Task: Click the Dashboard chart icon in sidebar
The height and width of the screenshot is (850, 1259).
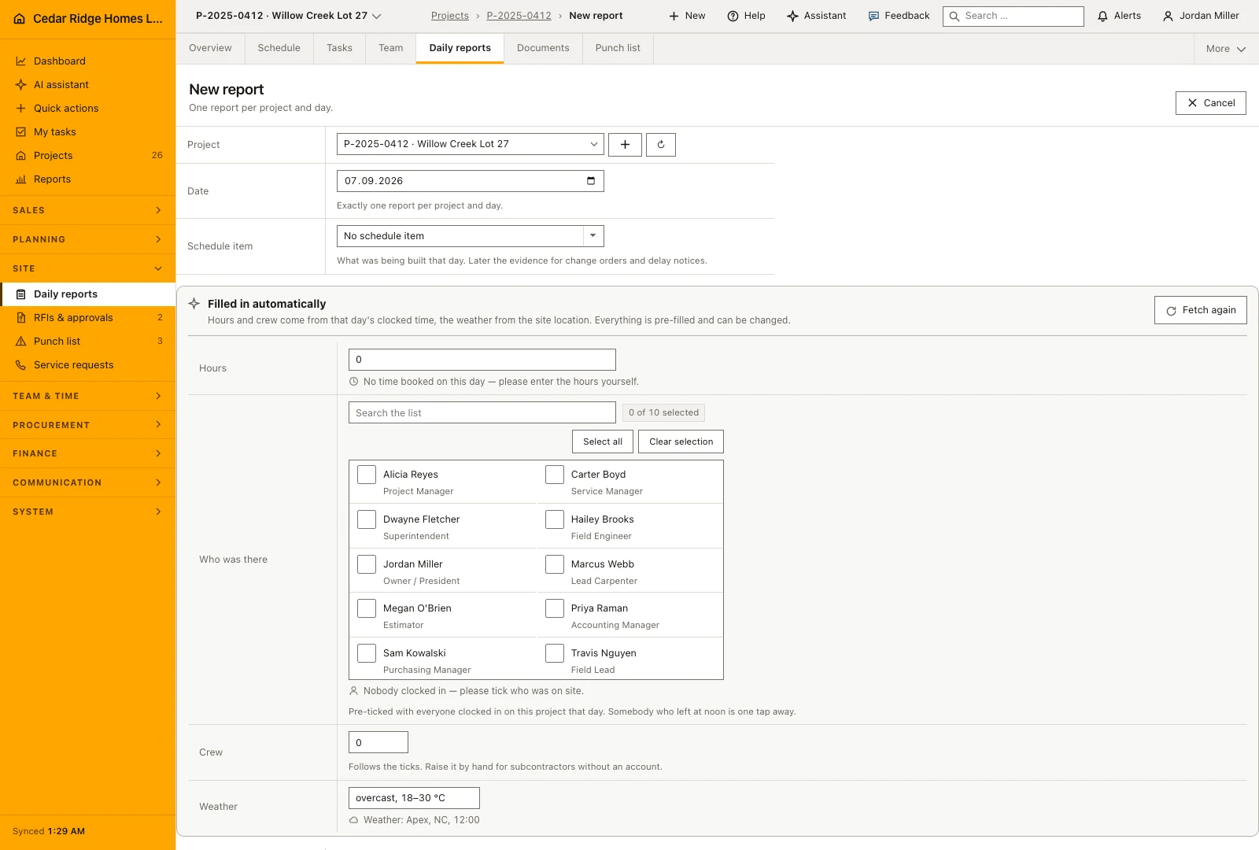Action: click(21, 61)
